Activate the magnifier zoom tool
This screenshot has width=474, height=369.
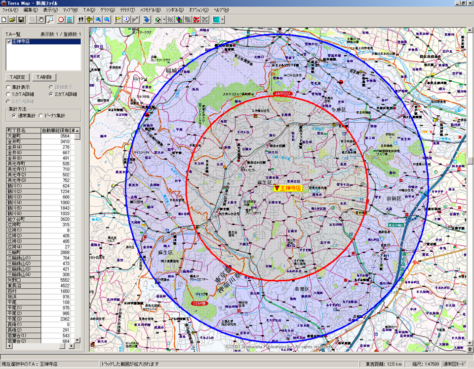[x=50, y=20]
